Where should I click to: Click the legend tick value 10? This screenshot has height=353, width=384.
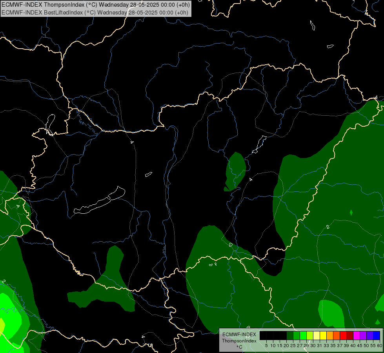(x=273, y=346)
